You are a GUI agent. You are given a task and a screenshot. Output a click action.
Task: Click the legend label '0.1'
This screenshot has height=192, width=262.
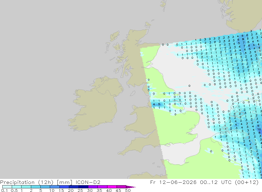click(4, 190)
